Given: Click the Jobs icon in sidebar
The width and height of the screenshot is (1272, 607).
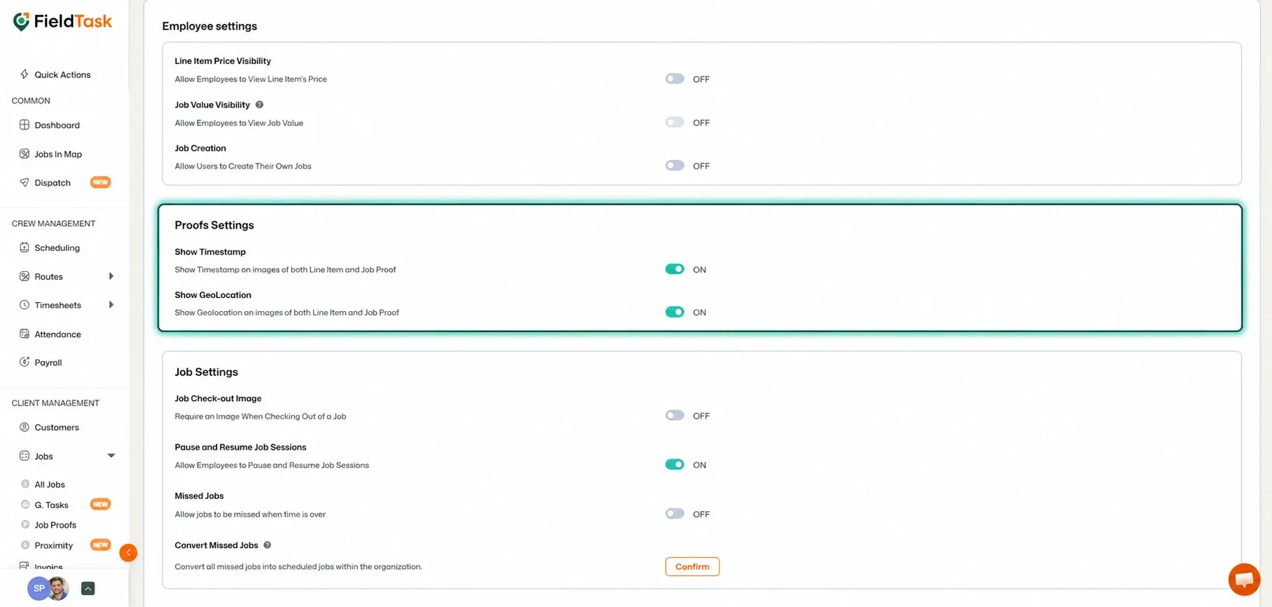Looking at the screenshot, I should (x=25, y=456).
